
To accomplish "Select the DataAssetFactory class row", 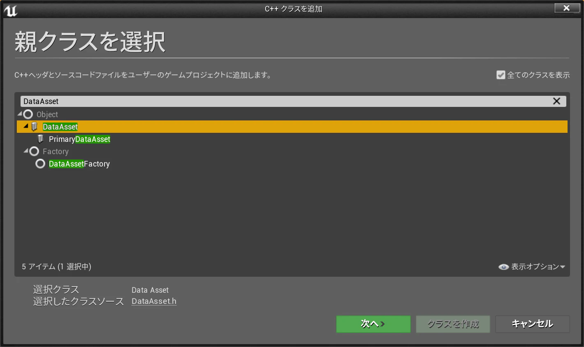I will click(292, 164).
